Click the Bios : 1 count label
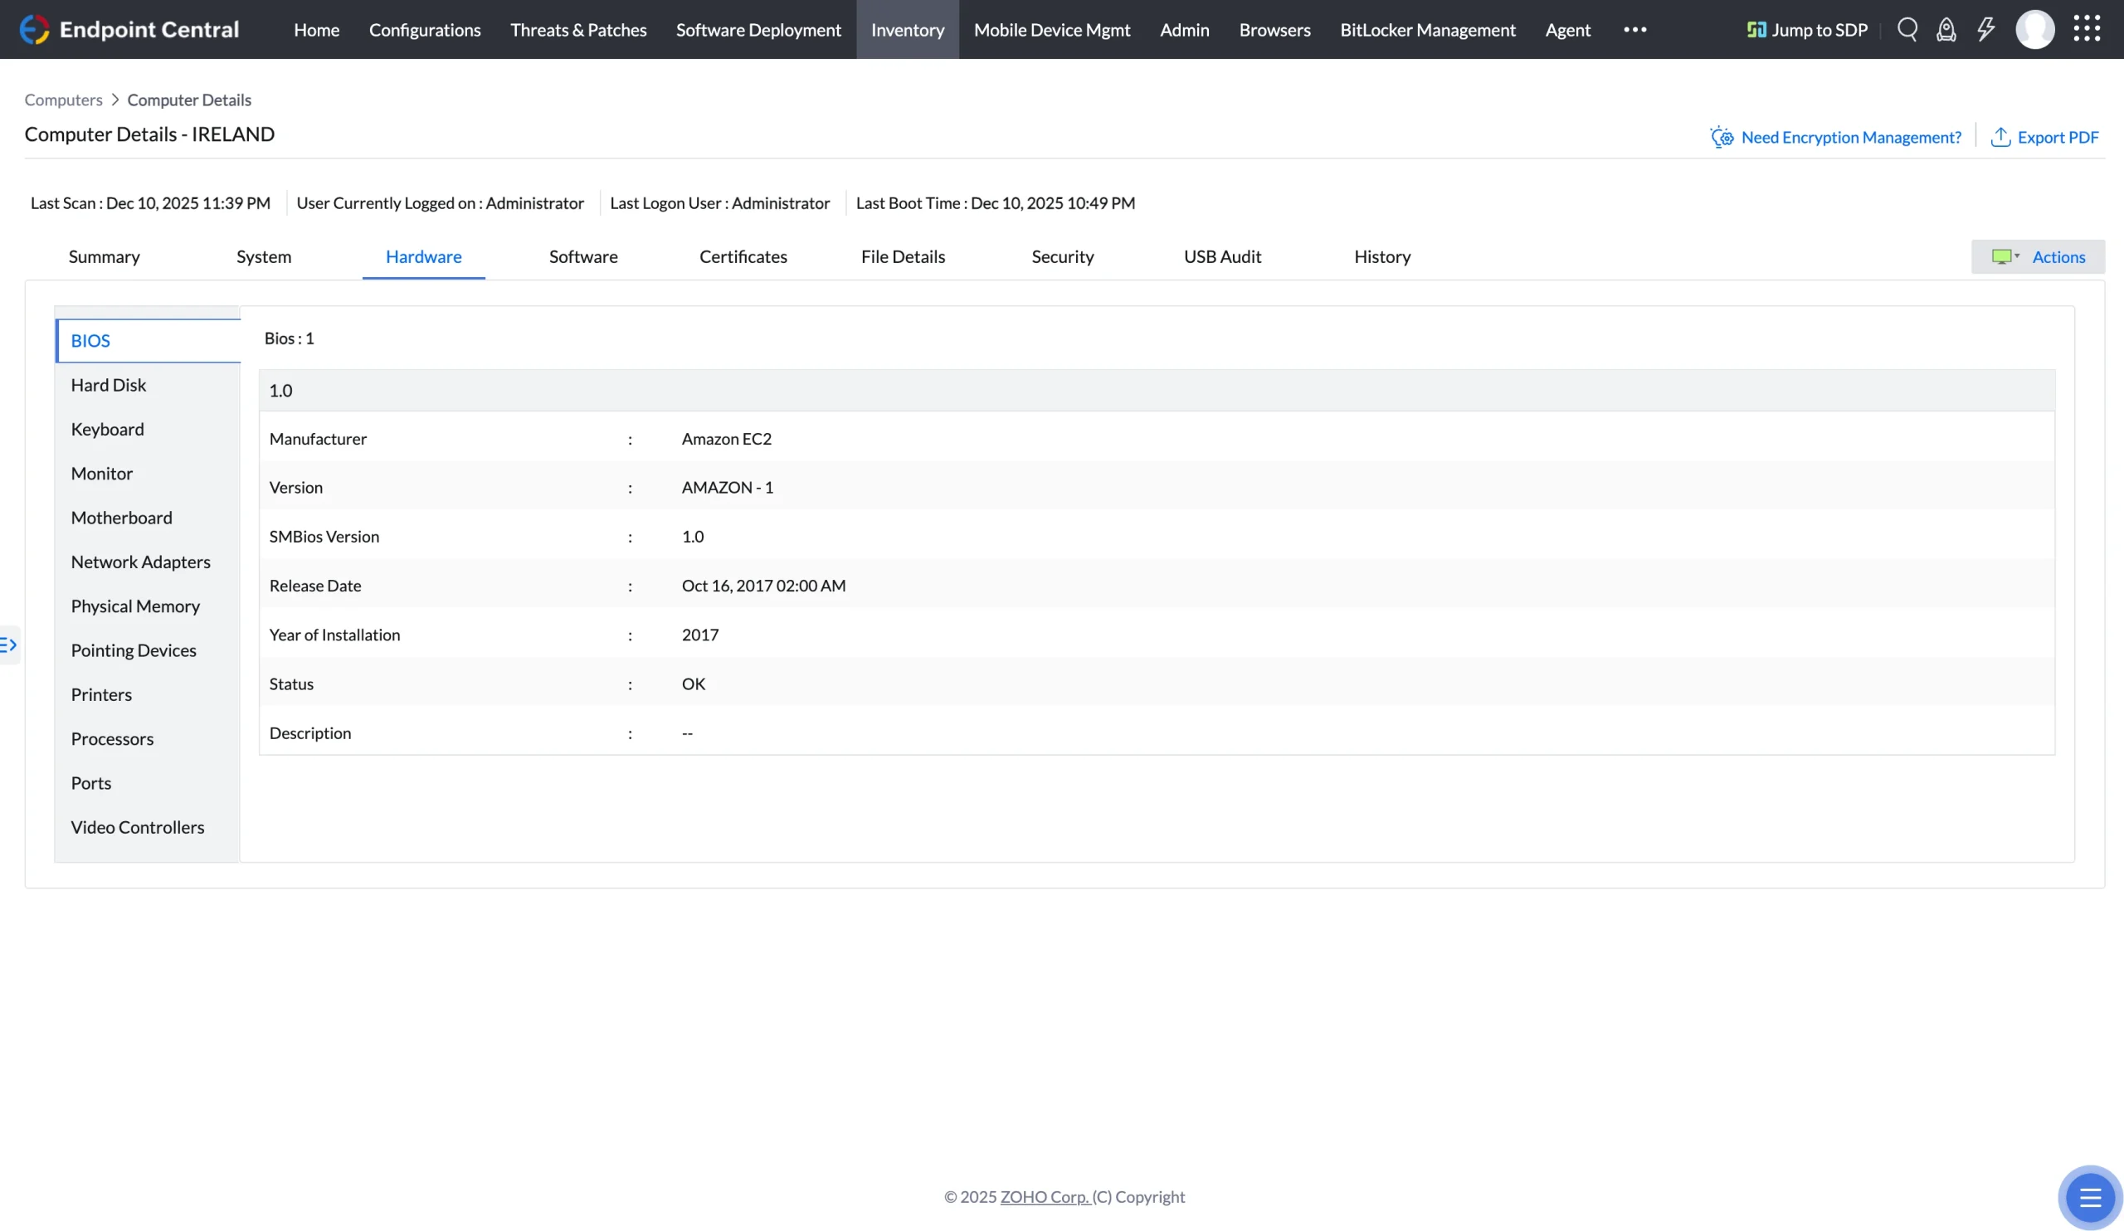The width and height of the screenshot is (2124, 1231). pyautogui.click(x=289, y=338)
